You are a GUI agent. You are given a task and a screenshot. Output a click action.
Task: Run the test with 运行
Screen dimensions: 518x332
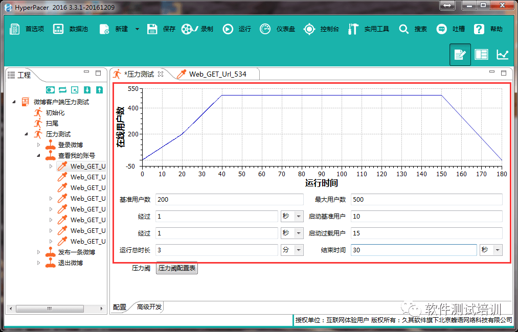pos(237,29)
